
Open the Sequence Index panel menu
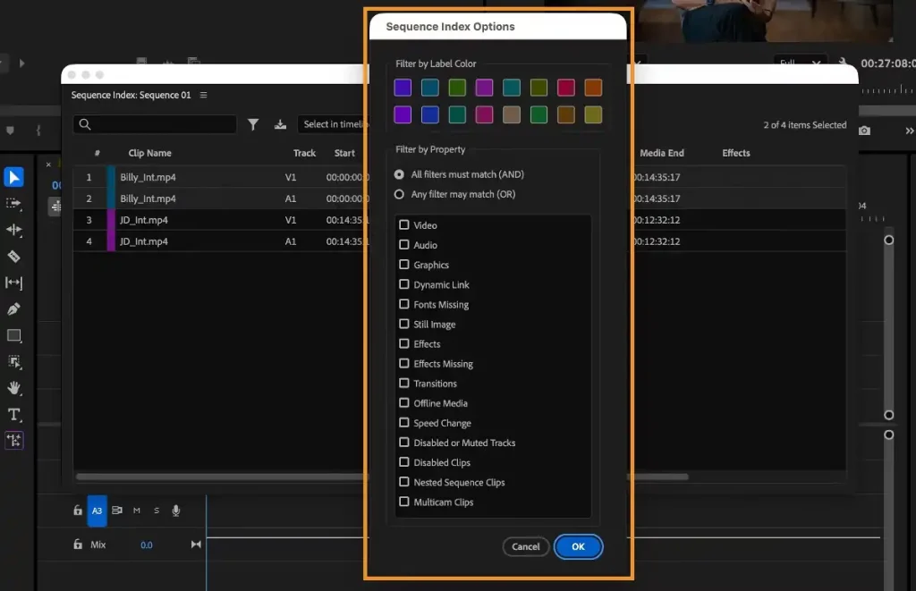204,96
